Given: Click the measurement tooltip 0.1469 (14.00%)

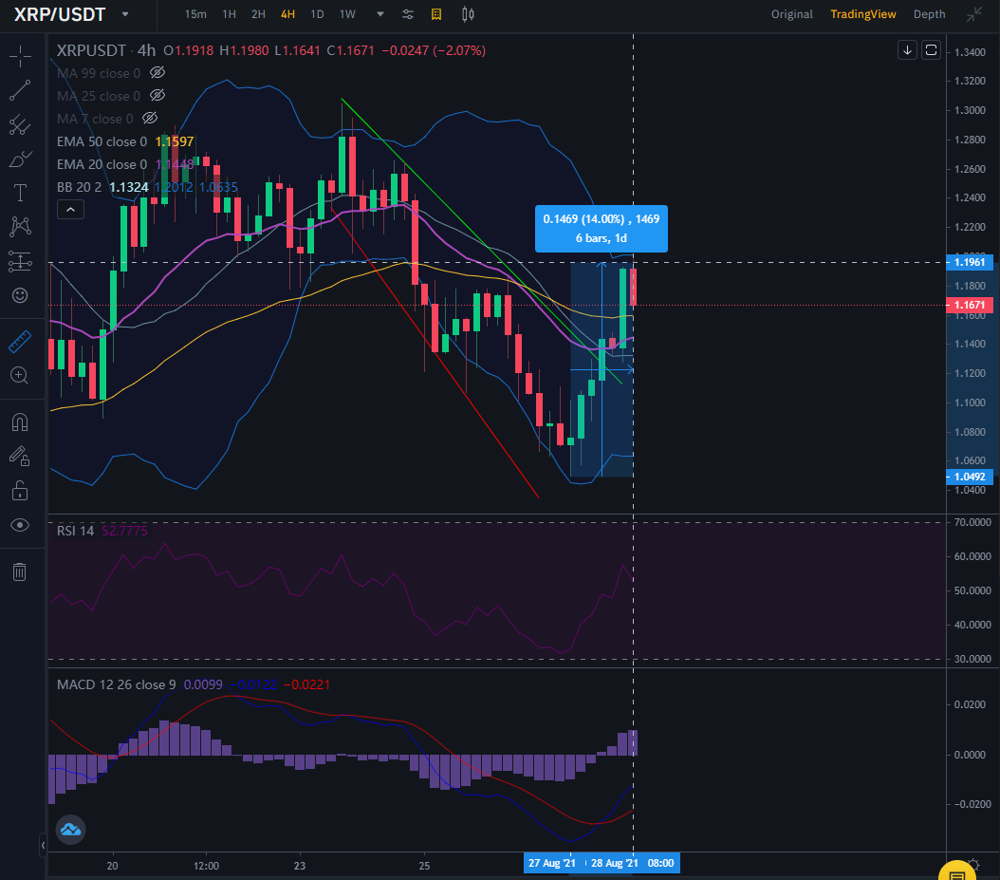Looking at the screenshot, I should pyautogui.click(x=602, y=229).
